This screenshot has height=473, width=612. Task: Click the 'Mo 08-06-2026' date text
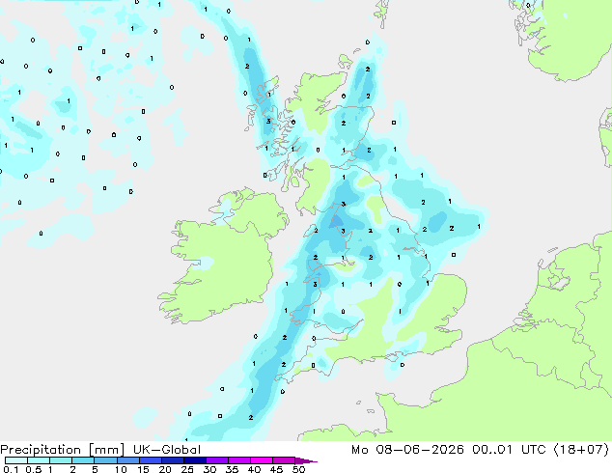click(407, 450)
